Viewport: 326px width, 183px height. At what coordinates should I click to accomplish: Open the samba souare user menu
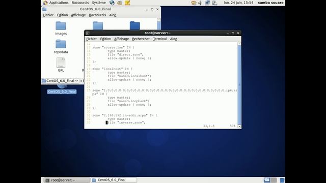pyautogui.click(x=270, y=3)
